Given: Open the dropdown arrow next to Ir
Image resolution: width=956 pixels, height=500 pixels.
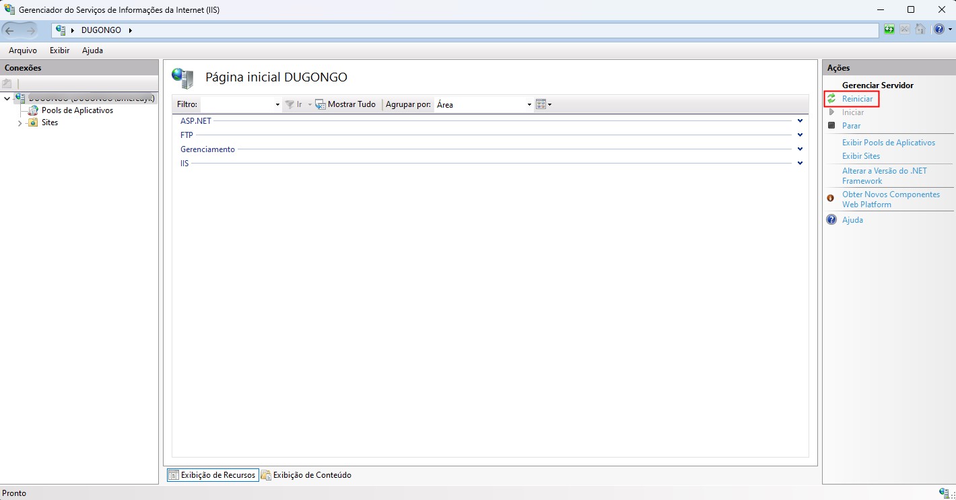Looking at the screenshot, I should [x=310, y=104].
